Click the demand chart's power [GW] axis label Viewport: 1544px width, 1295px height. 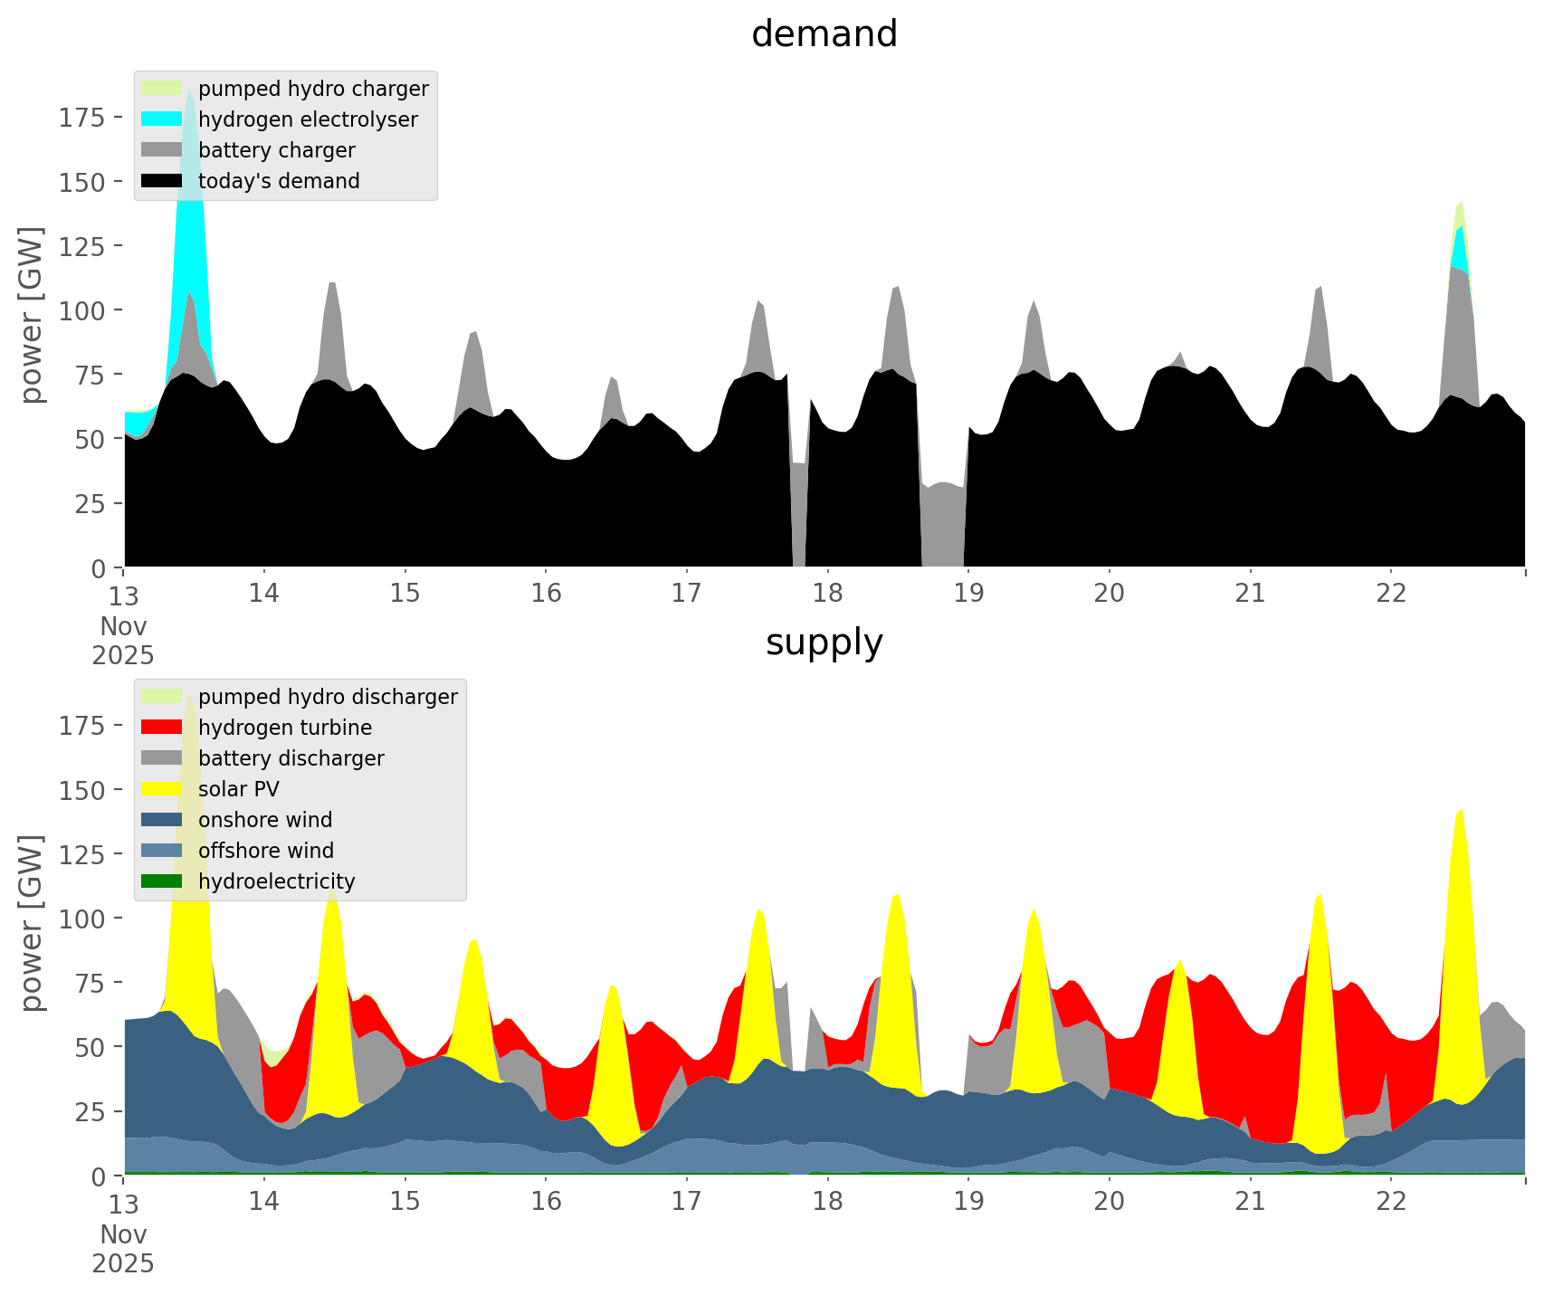(32, 315)
